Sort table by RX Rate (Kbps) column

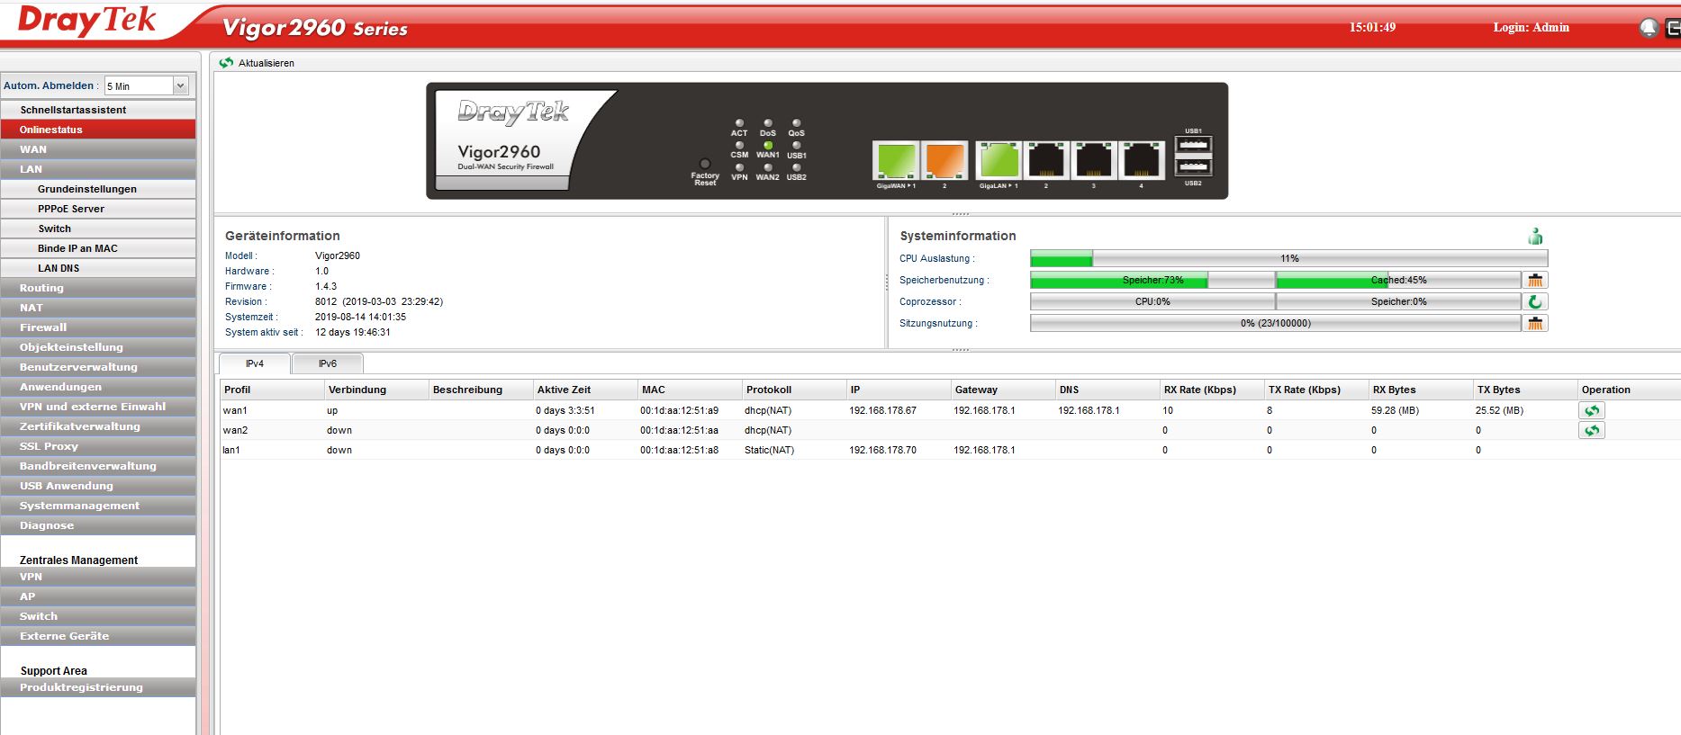pyautogui.click(x=1212, y=390)
